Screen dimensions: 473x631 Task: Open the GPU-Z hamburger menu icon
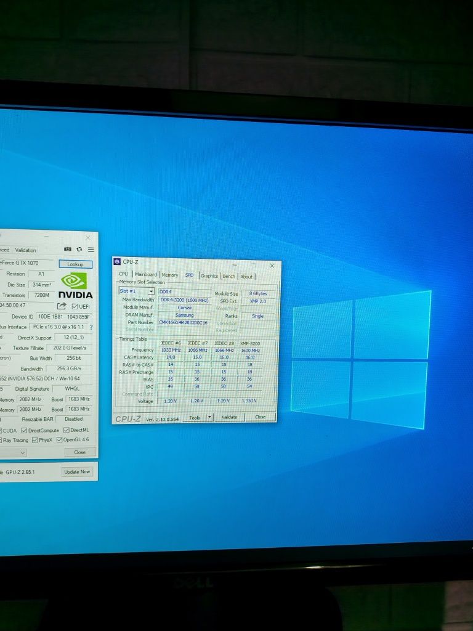91,250
